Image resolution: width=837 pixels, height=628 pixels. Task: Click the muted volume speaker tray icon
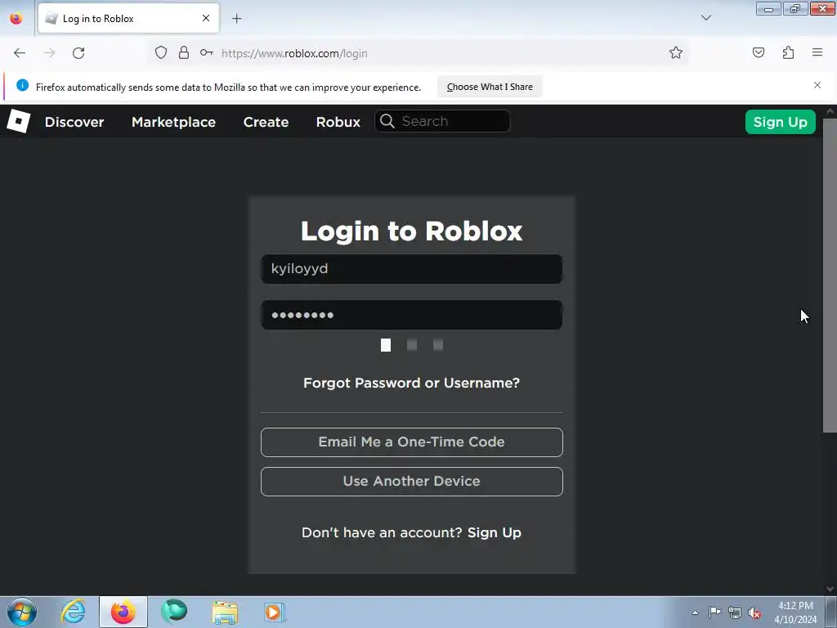[x=754, y=612]
